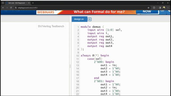Open the tab search dropdown arrow

3,3
